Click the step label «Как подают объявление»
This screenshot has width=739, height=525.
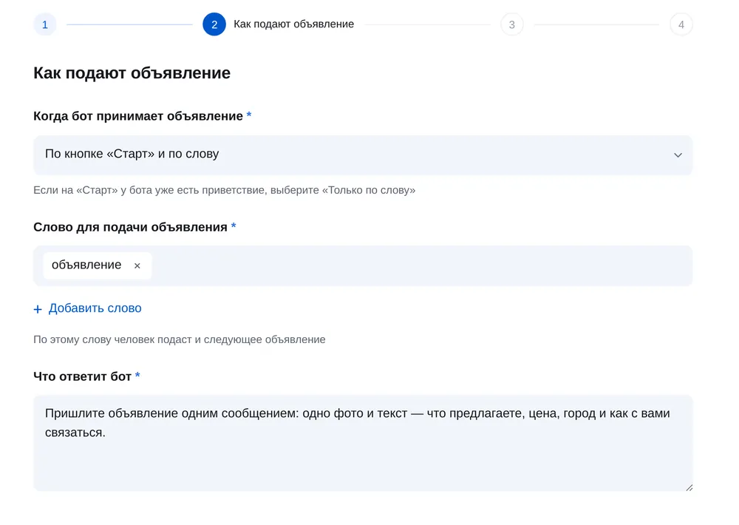point(293,24)
